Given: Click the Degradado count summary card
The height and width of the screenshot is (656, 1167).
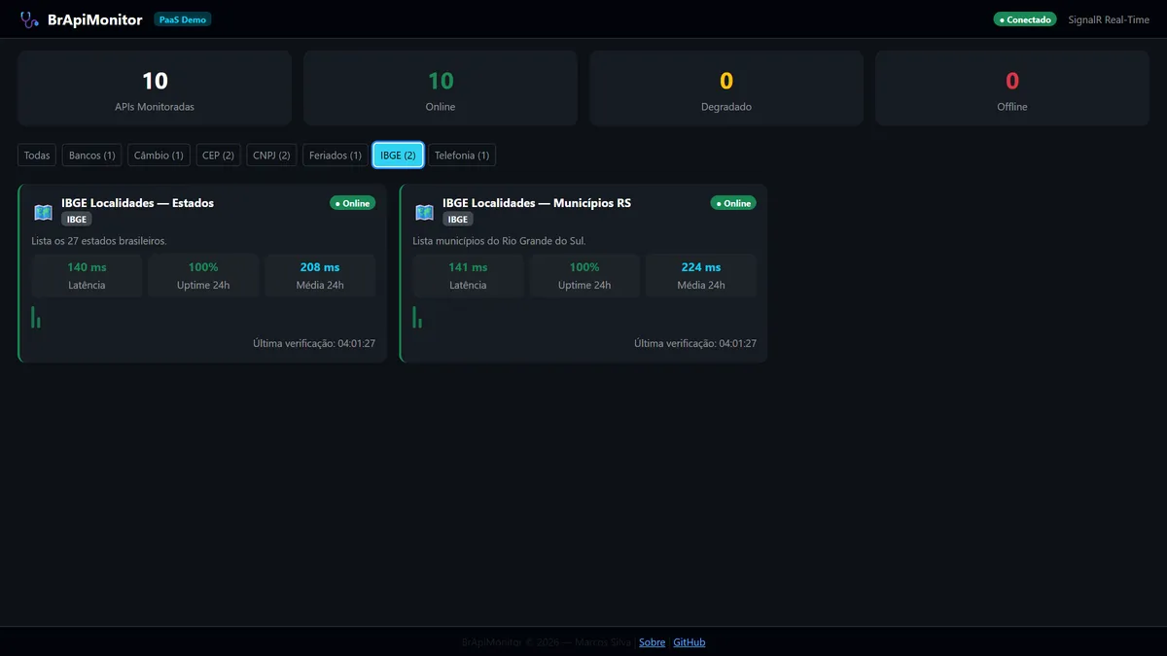Looking at the screenshot, I should click(726, 88).
